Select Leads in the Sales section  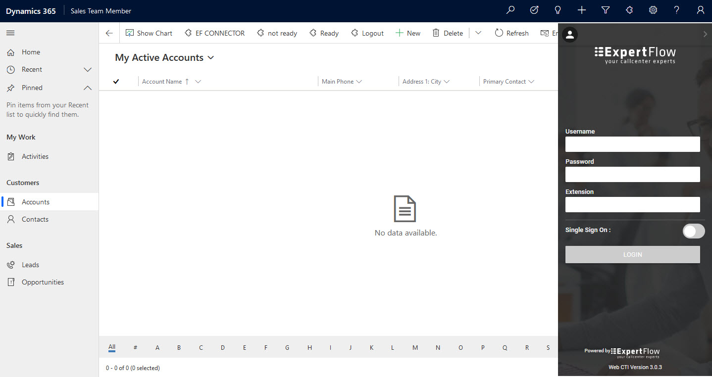31,264
